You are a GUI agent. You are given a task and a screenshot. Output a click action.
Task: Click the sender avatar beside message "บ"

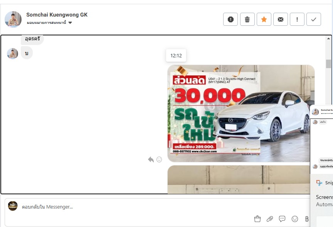(12, 53)
